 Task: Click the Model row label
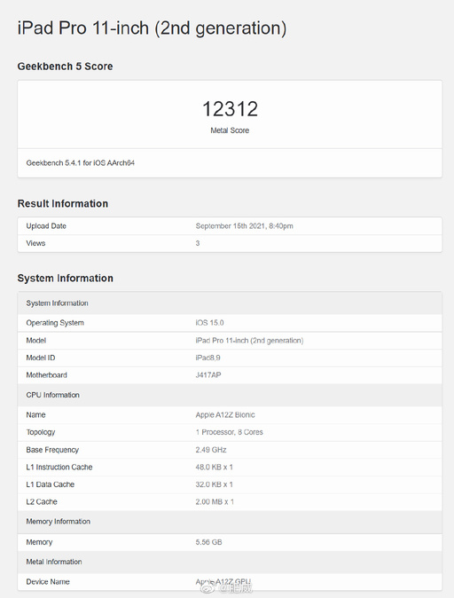(36, 341)
